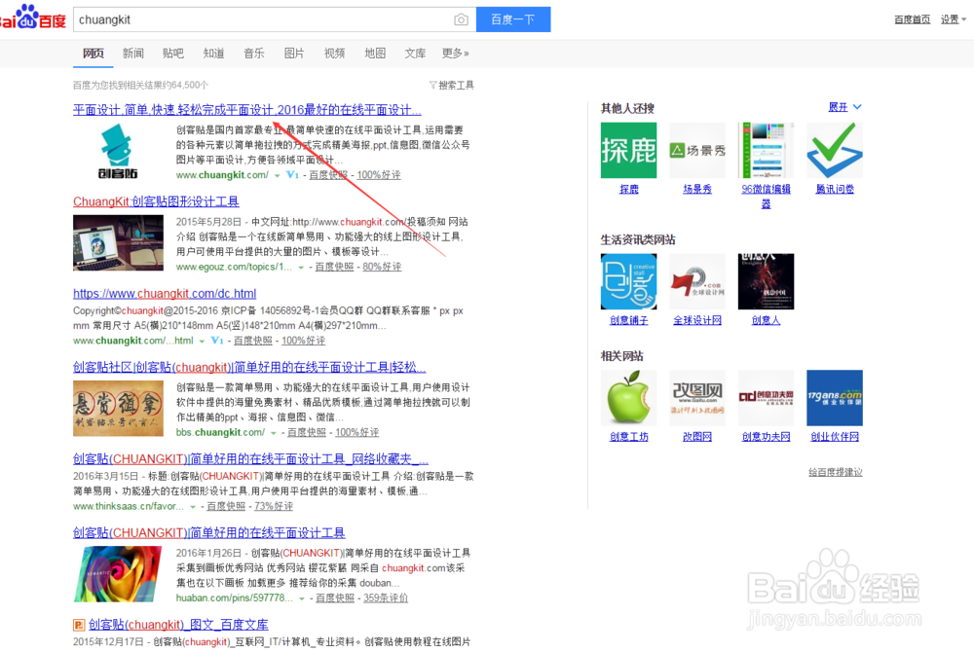The width and height of the screenshot is (974, 652).
Task: Open the 设置 dropdown
Action: coord(953,19)
